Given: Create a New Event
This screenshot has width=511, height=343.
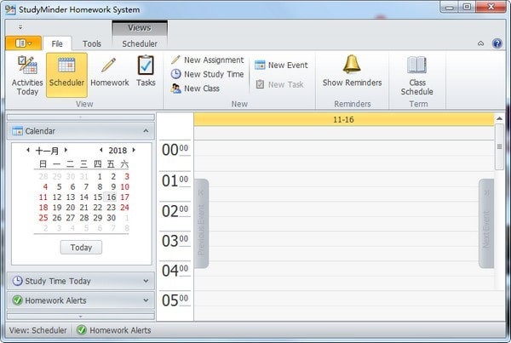Looking at the screenshot, I should click(281, 66).
